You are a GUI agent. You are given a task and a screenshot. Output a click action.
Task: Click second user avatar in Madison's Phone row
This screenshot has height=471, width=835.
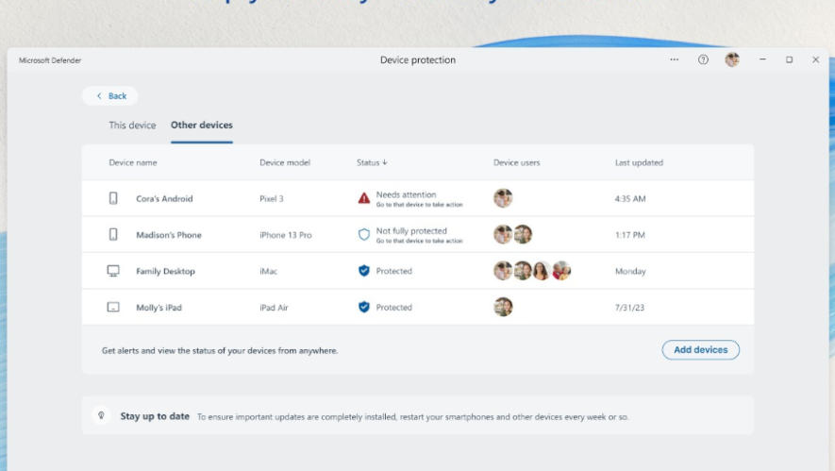pyautogui.click(x=523, y=234)
